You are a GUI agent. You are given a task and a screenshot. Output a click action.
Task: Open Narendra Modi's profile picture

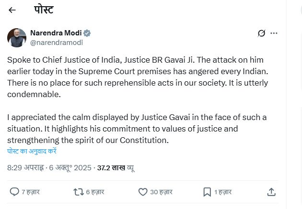point(17,38)
